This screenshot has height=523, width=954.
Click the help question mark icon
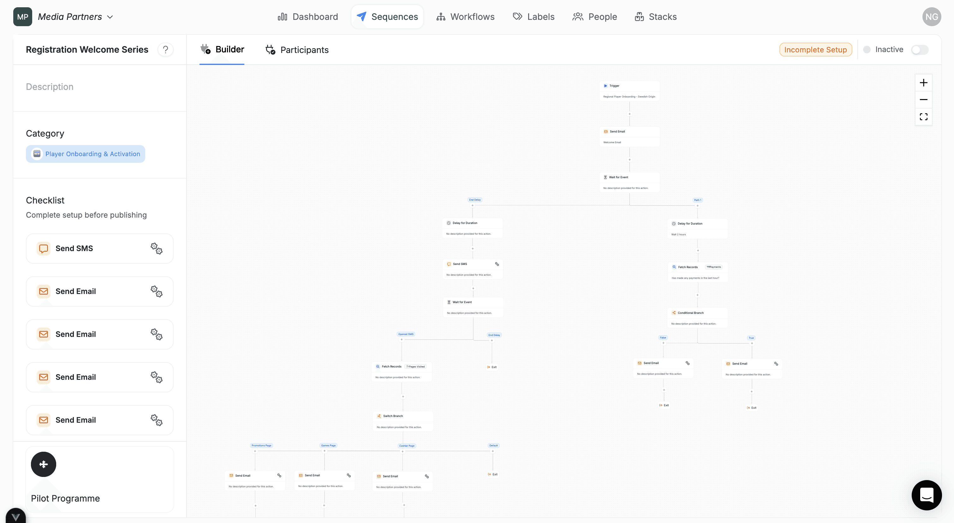[x=165, y=50]
